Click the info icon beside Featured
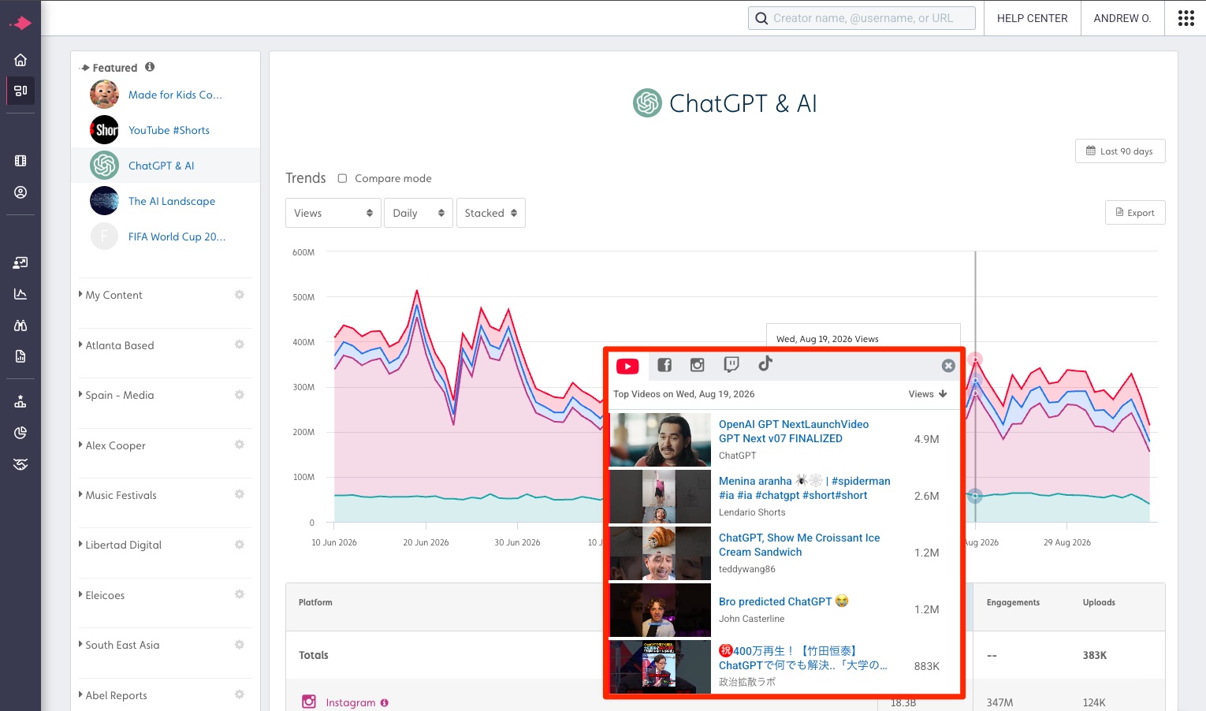 (150, 67)
